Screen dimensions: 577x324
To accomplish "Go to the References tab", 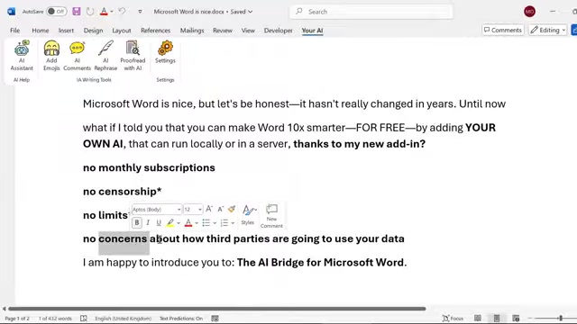I will 155,31.
